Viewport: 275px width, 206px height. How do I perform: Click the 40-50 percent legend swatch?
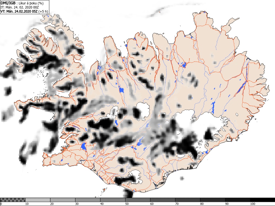point(113,200)
